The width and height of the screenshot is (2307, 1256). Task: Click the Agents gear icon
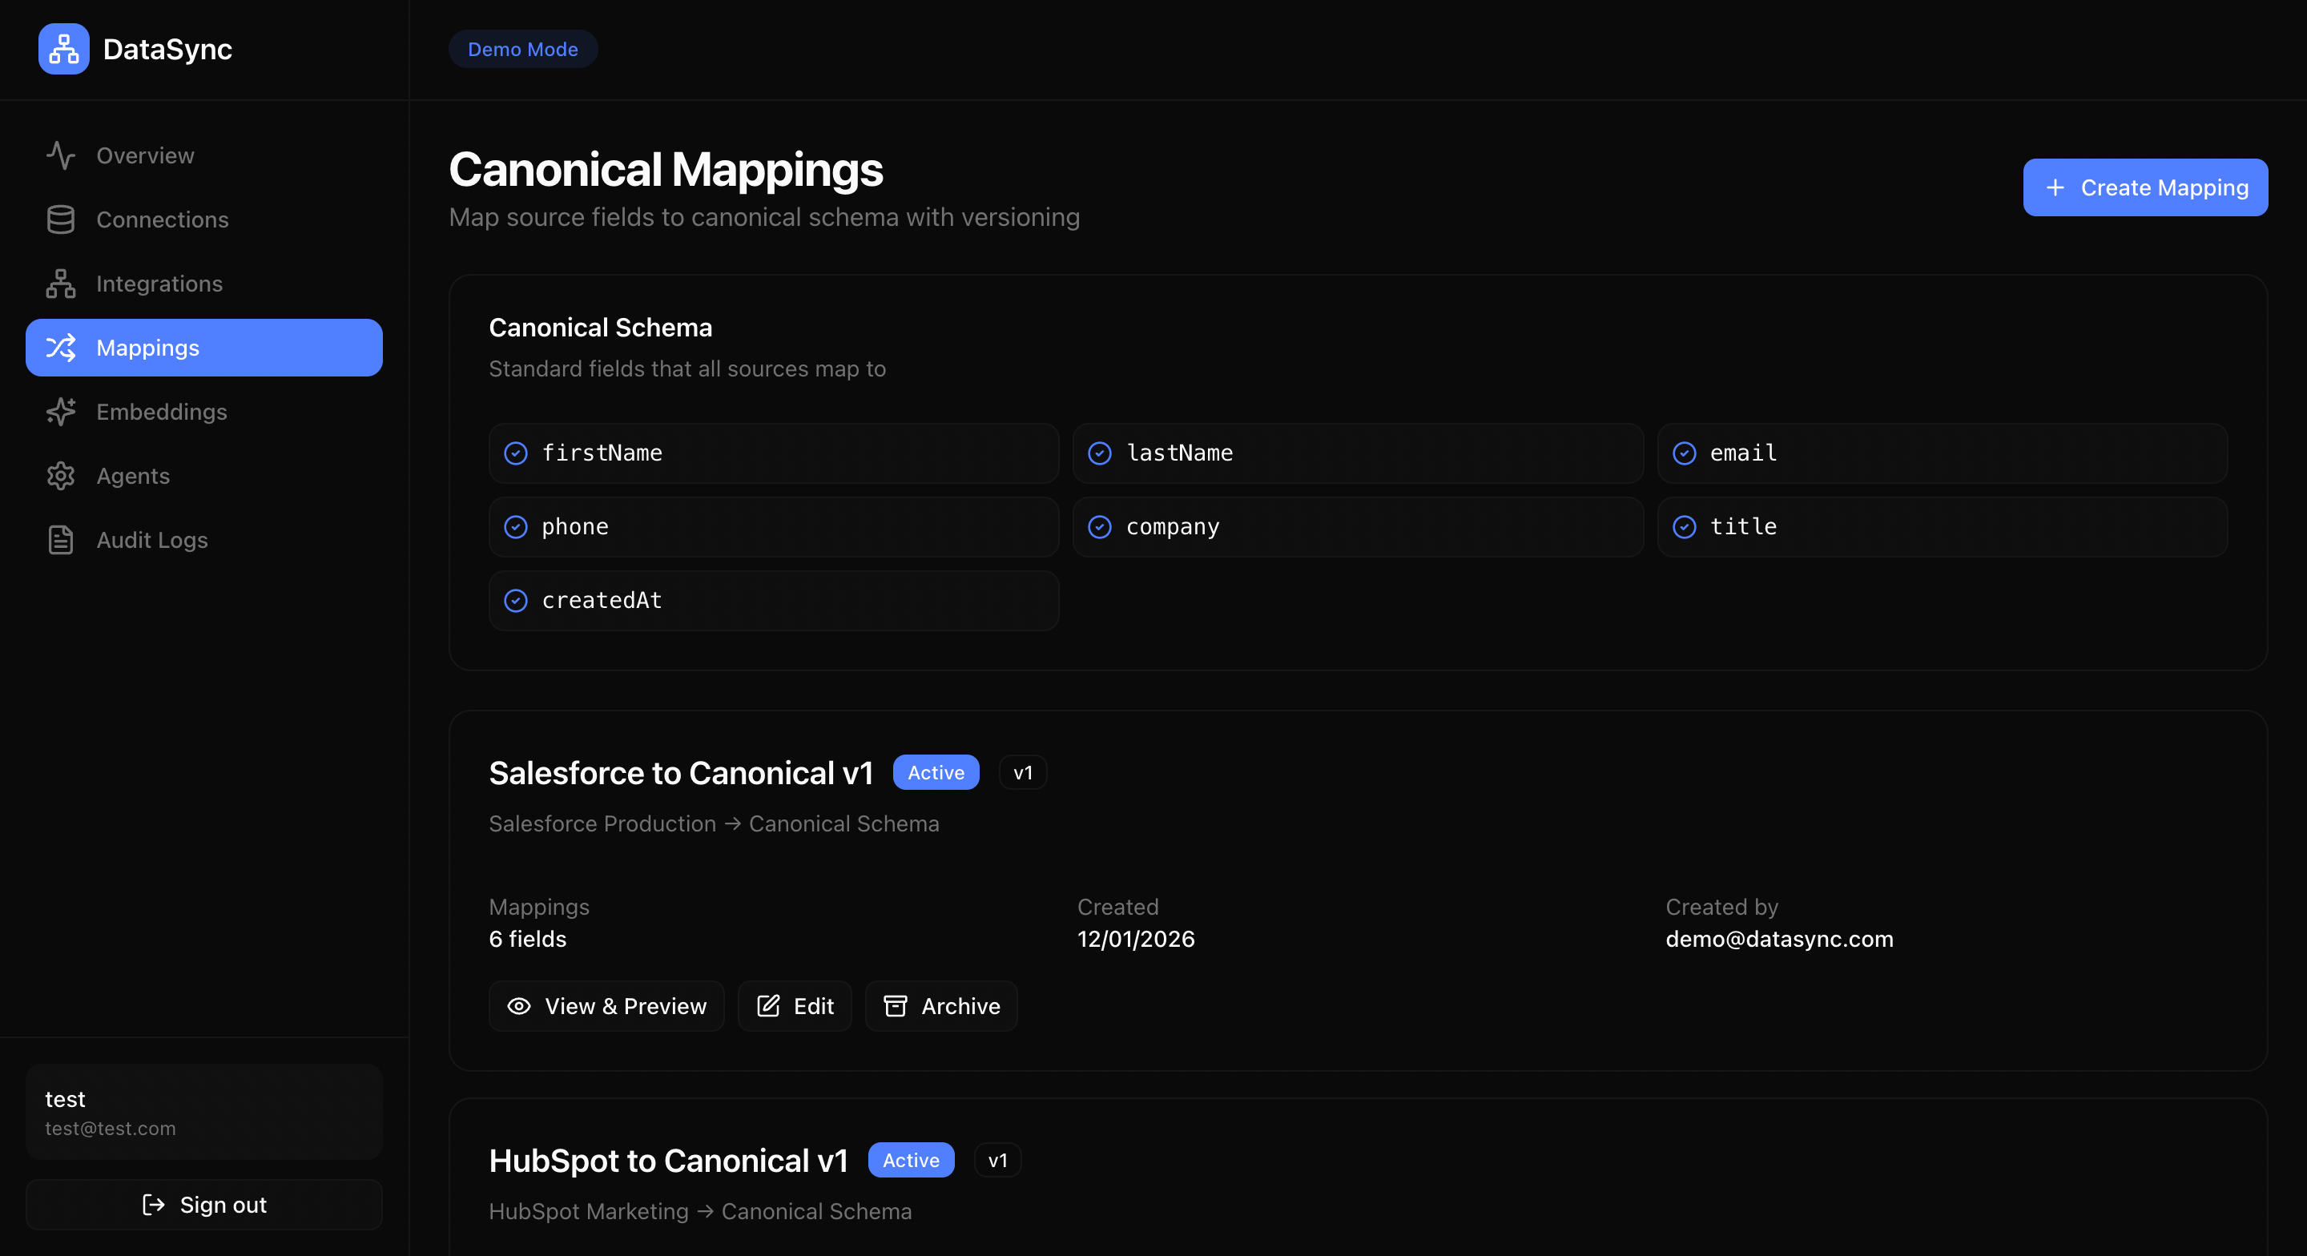60,476
